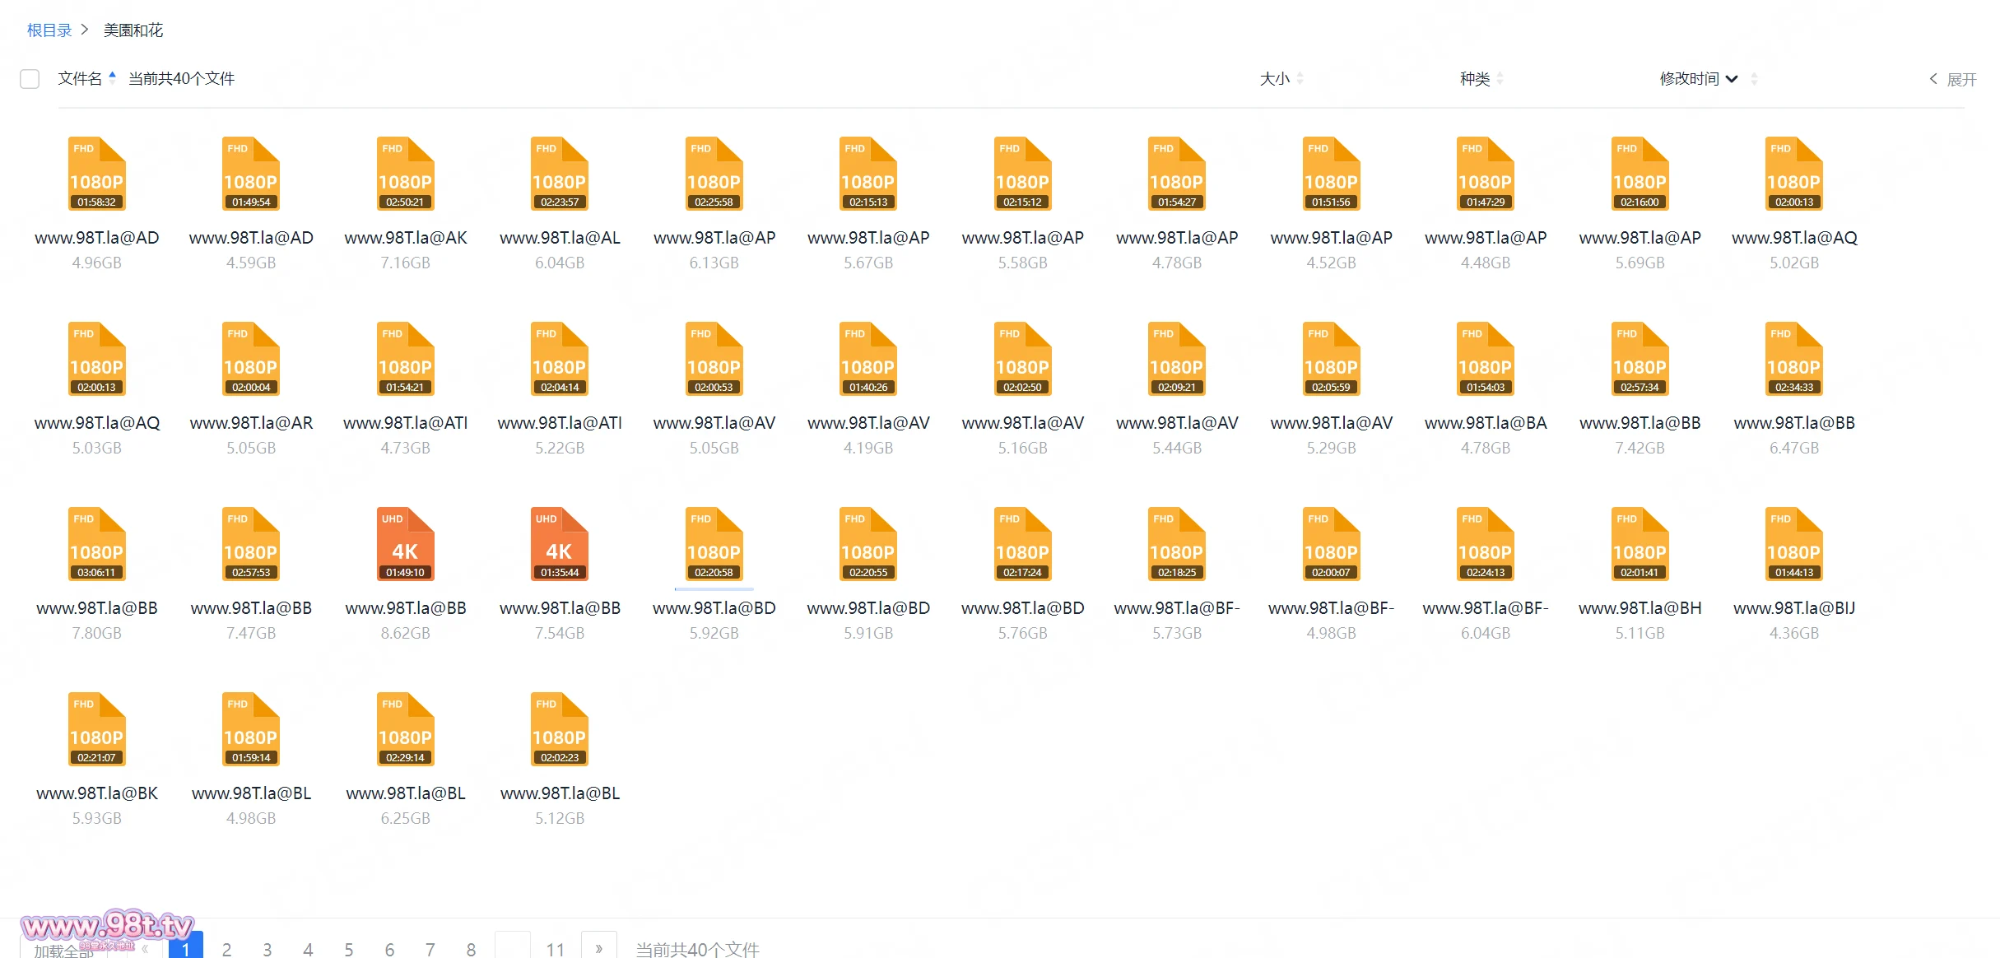2000x958 pixels.
Task: Open the www.98T.la@BH 5.11GB video icon
Action: (x=1640, y=544)
